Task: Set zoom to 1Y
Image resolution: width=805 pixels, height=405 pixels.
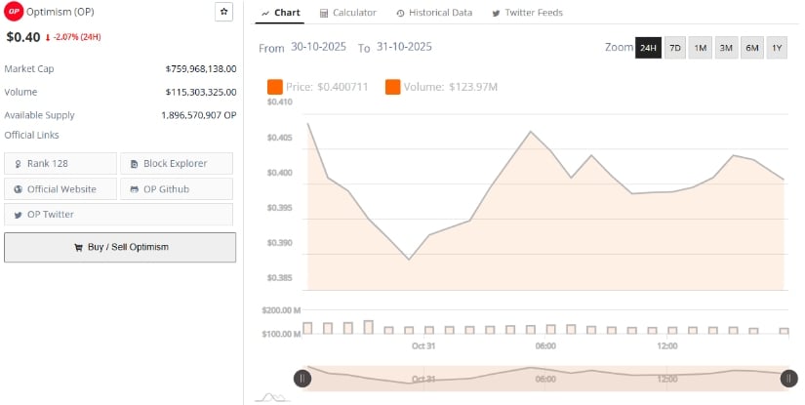Action: (777, 48)
